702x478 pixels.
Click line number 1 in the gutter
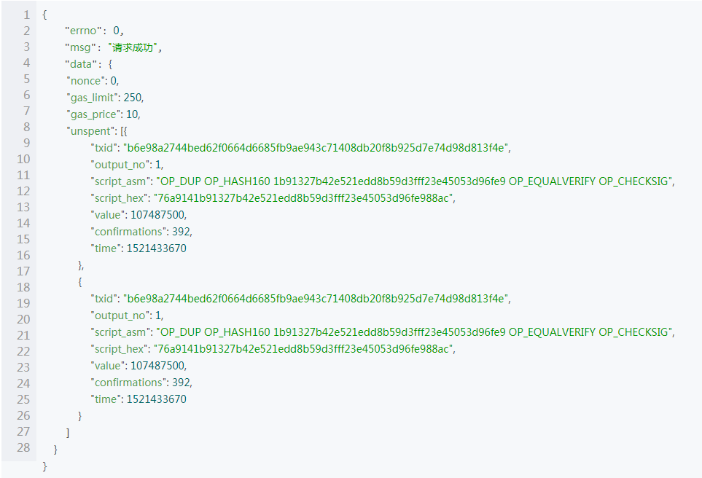(26, 15)
